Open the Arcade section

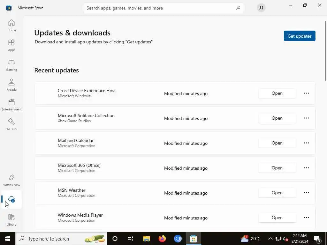[11, 85]
